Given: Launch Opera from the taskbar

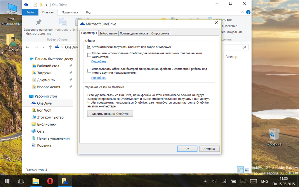Looking at the screenshot, I should (x=50, y=181).
